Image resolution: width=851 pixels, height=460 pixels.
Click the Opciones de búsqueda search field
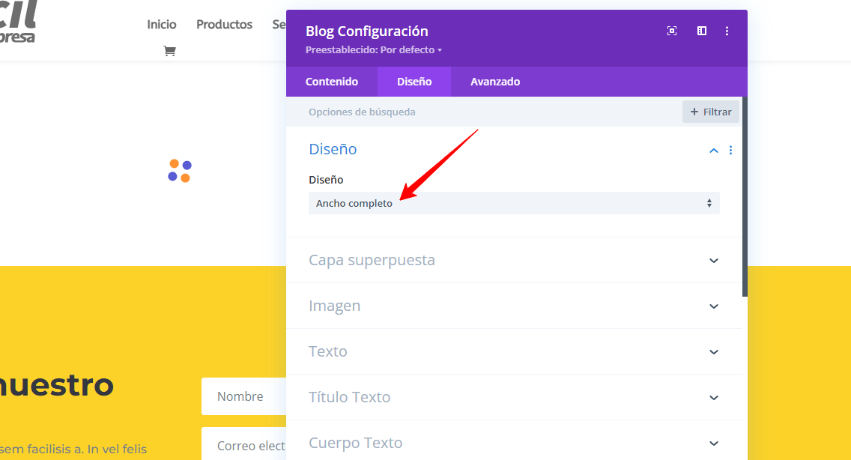(x=479, y=112)
